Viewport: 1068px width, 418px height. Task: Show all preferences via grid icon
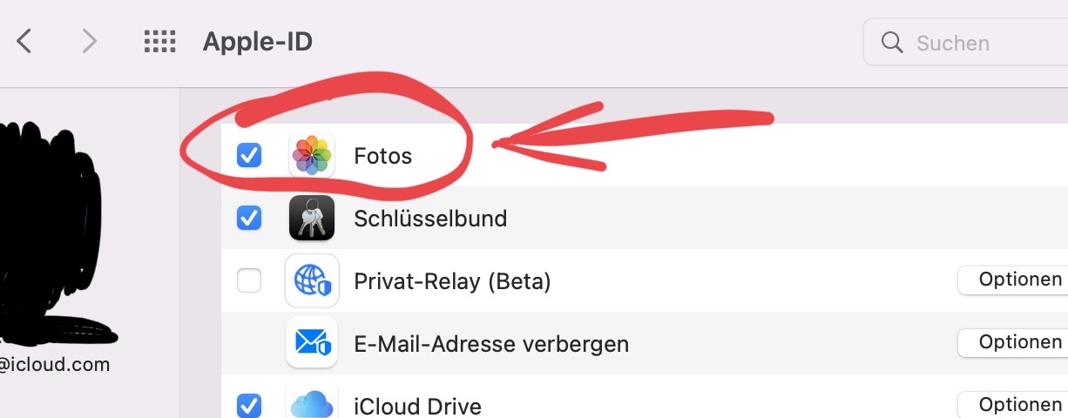tap(159, 41)
